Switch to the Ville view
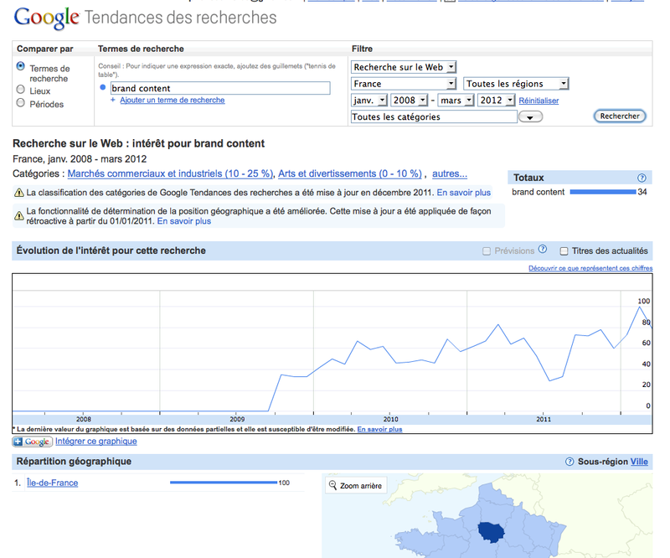 639,462
